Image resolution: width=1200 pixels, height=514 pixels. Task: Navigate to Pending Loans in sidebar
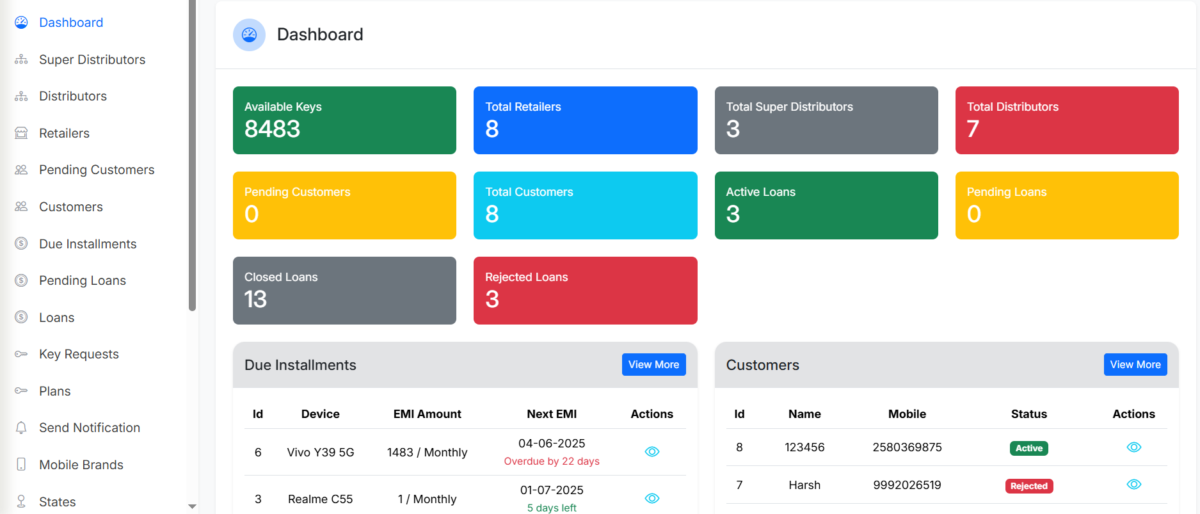83,280
